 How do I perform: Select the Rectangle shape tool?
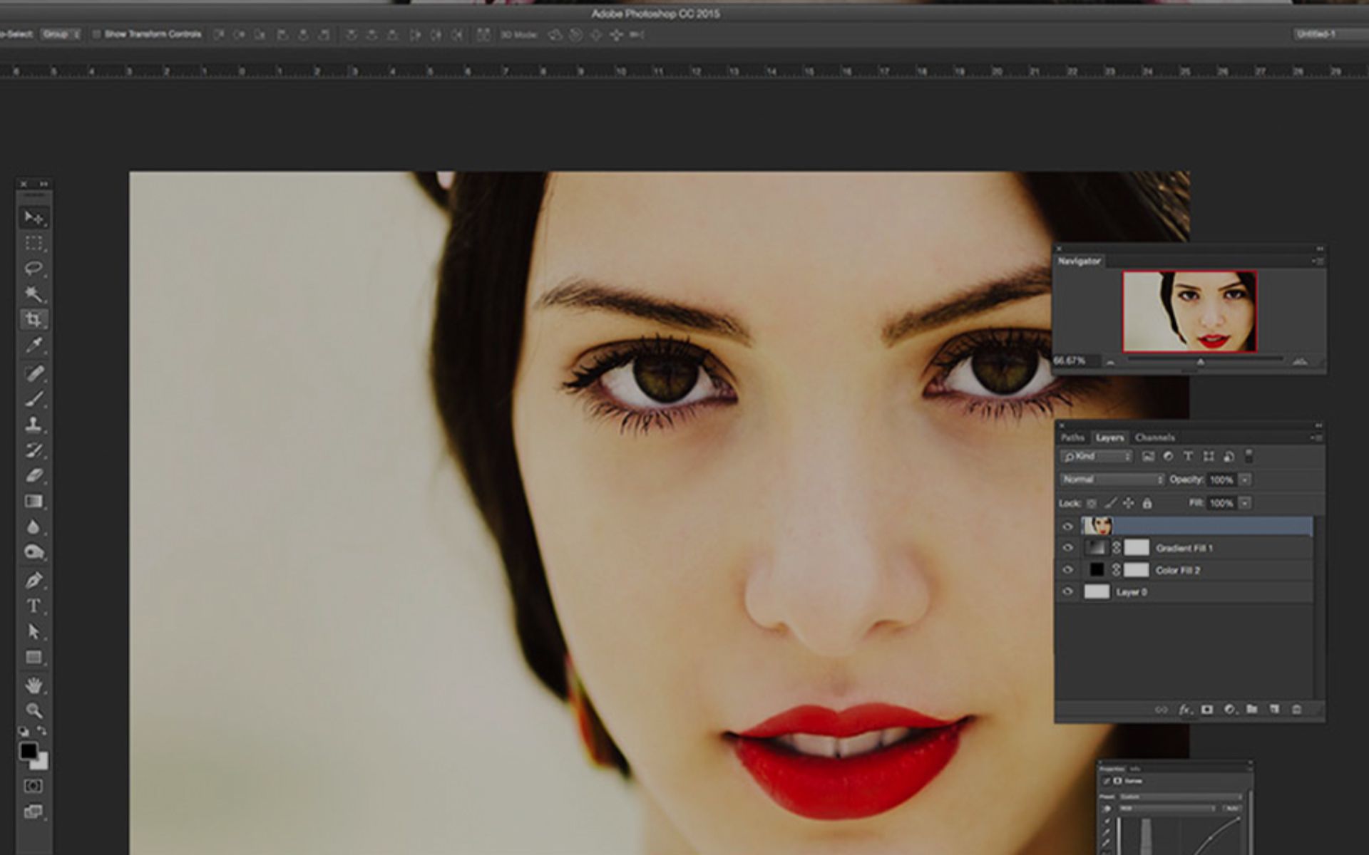point(34,657)
